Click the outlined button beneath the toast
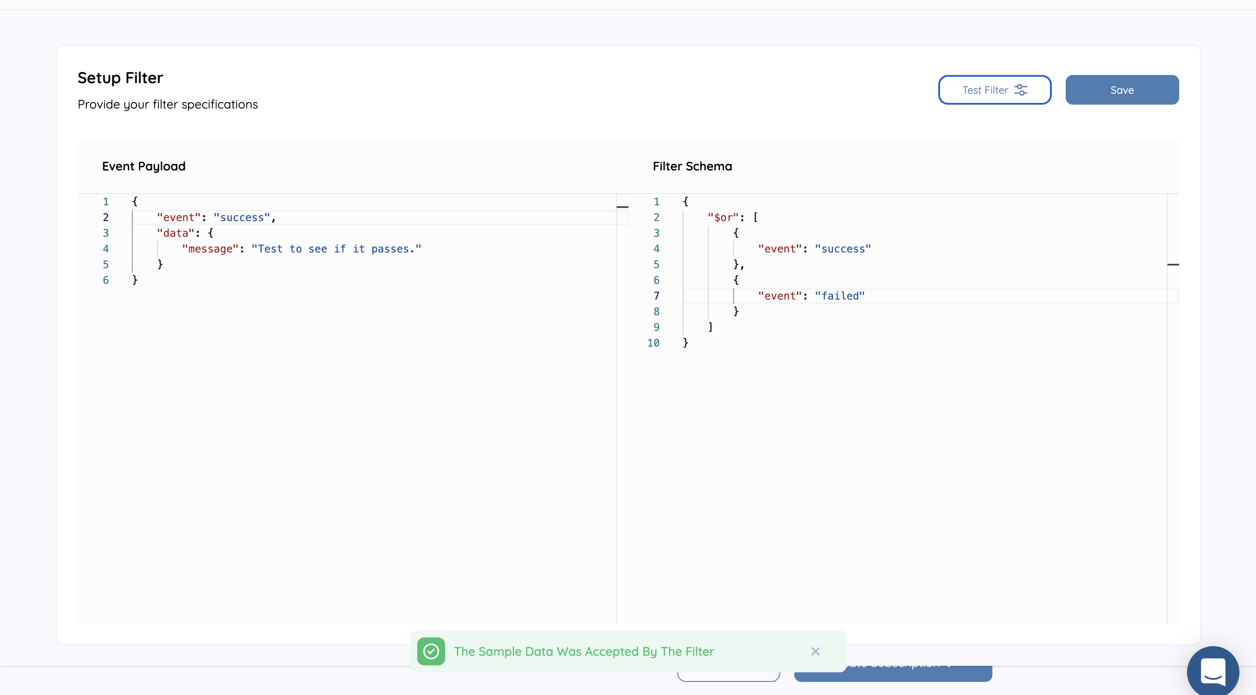 [728, 677]
